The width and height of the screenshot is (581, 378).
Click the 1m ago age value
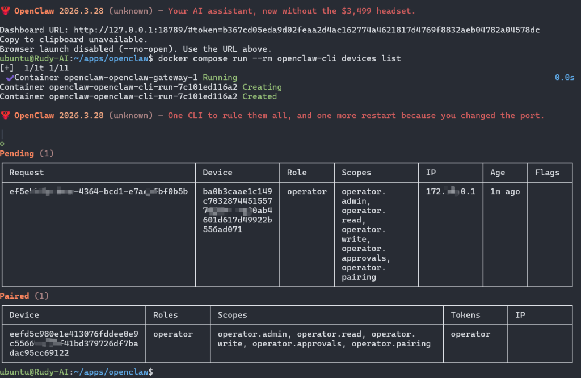point(504,191)
